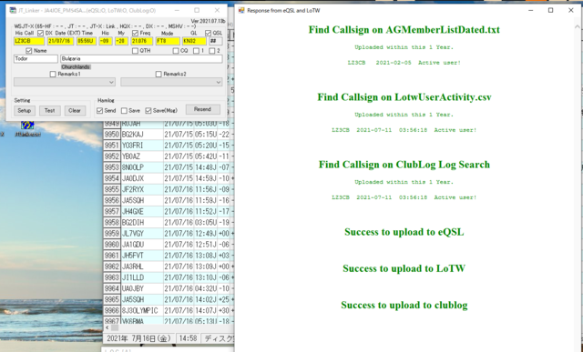The width and height of the screenshot is (583, 352).
Task: Open the Remarks2 dropdown list
Action: click(x=171, y=82)
